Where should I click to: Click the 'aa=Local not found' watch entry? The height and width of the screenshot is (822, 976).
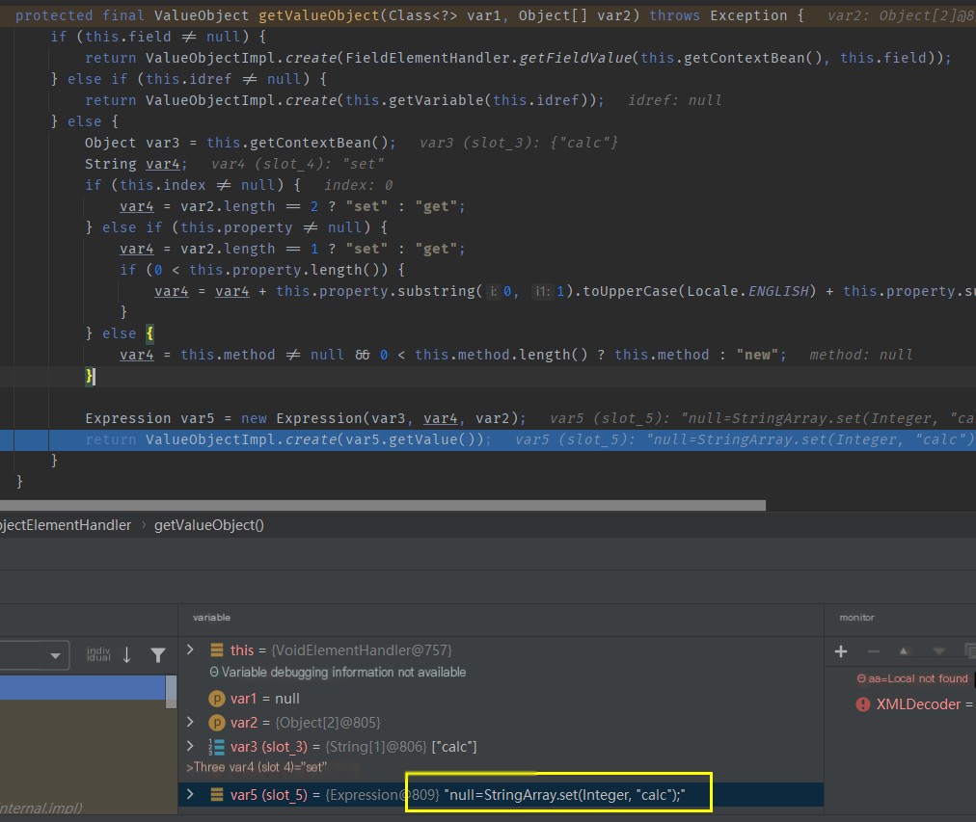pos(912,678)
